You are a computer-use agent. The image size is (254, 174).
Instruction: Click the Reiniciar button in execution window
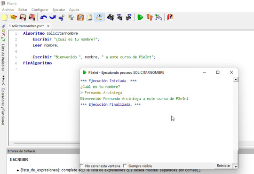click(x=223, y=166)
